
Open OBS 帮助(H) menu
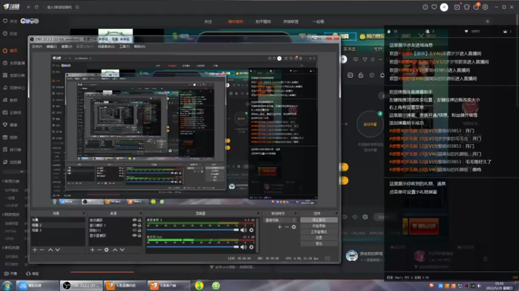click(x=139, y=47)
